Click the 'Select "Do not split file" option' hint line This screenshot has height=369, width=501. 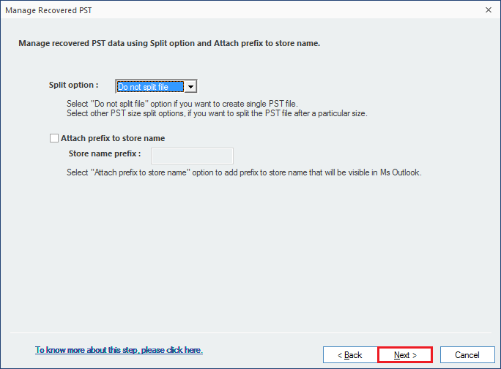182,104
